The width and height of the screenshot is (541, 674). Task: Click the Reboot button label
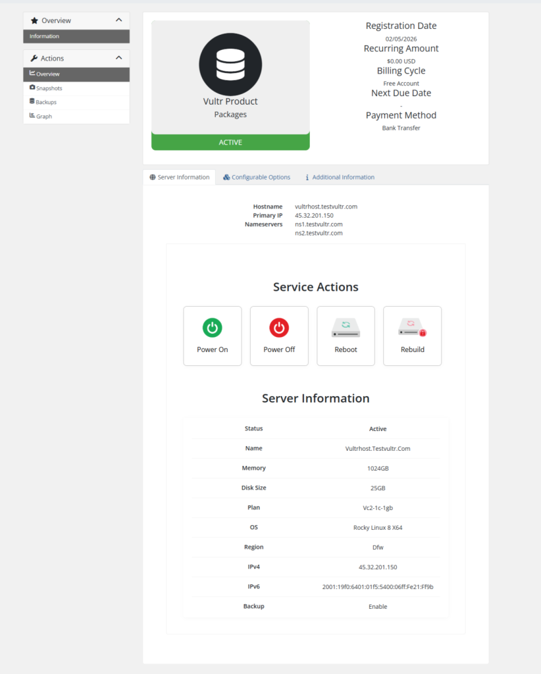(x=346, y=350)
